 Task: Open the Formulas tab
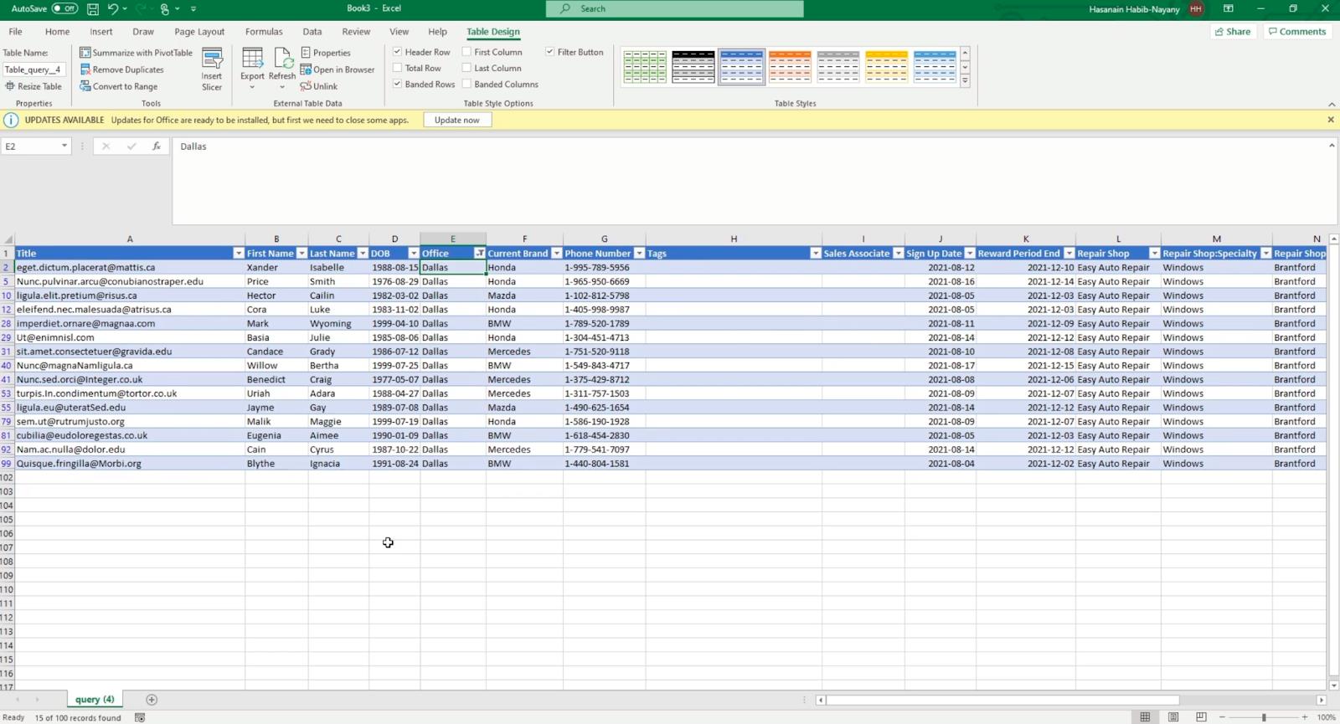pyautogui.click(x=264, y=32)
